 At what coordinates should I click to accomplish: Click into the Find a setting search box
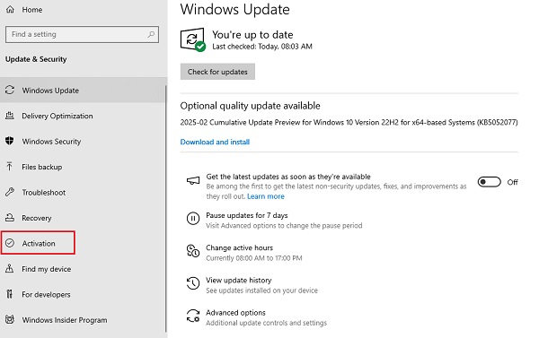[82, 34]
